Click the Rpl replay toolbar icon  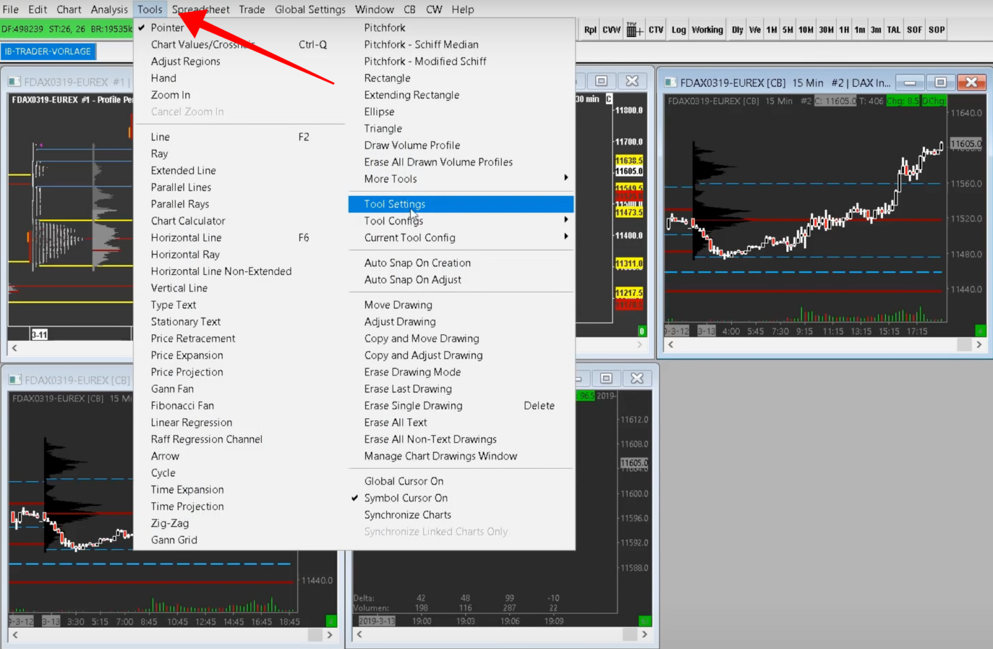click(x=590, y=29)
